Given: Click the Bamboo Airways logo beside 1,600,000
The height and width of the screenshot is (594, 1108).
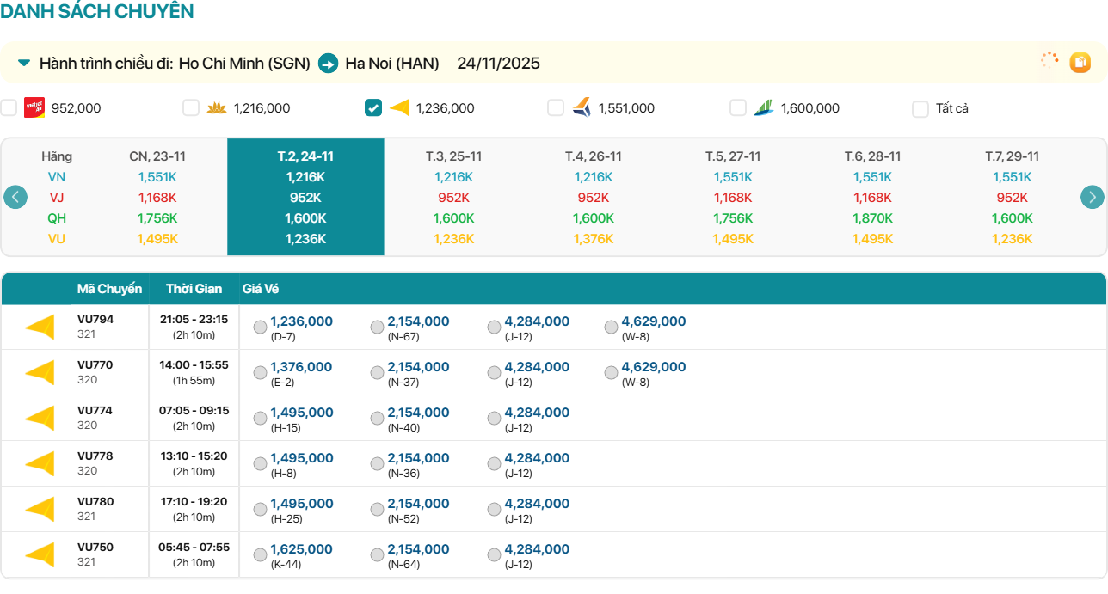Looking at the screenshot, I should 764,107.
